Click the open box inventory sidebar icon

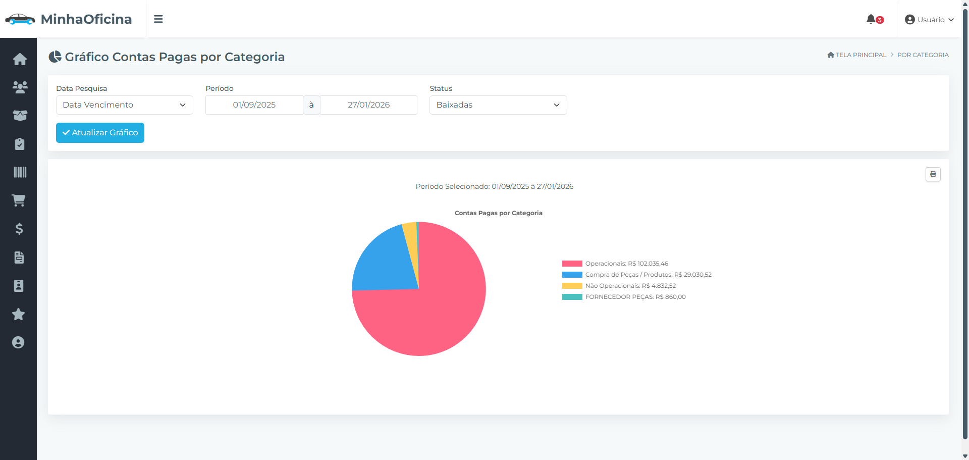pos(20,116)
